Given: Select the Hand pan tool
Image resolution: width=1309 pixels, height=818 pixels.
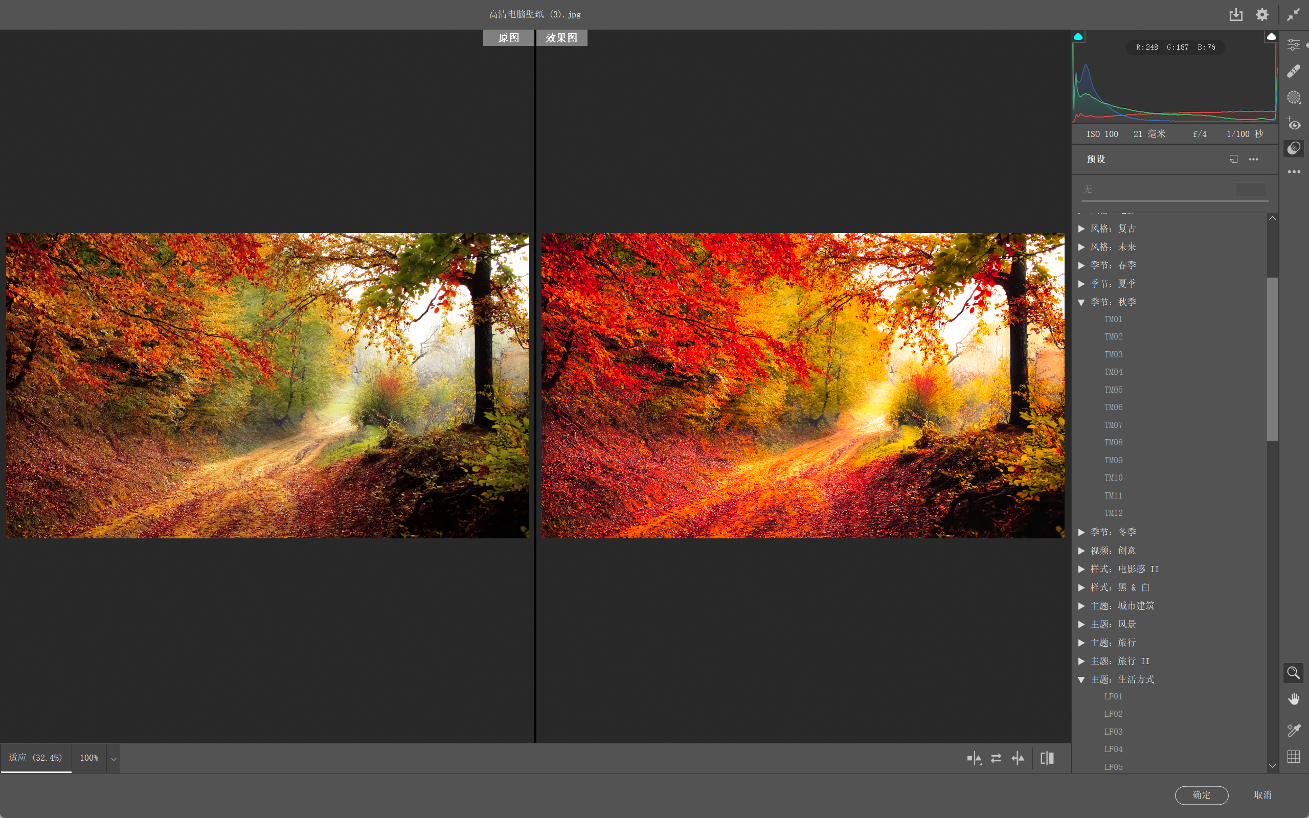Looking at the screenshot, I should point(1293,699).
